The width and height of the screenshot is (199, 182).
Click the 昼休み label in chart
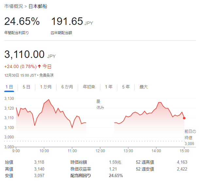pyautogui.click(x=100, y=104)
